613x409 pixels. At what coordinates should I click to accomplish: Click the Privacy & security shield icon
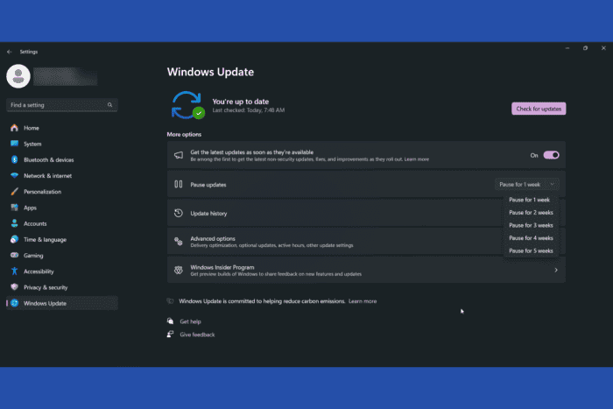15,287
